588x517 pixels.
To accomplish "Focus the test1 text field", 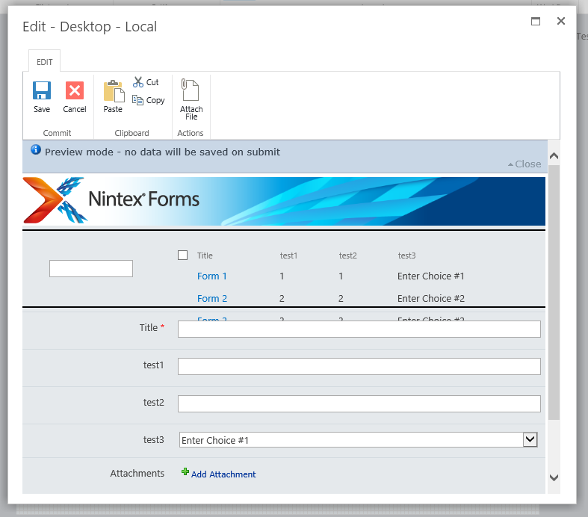I will [x=359, y=366].
